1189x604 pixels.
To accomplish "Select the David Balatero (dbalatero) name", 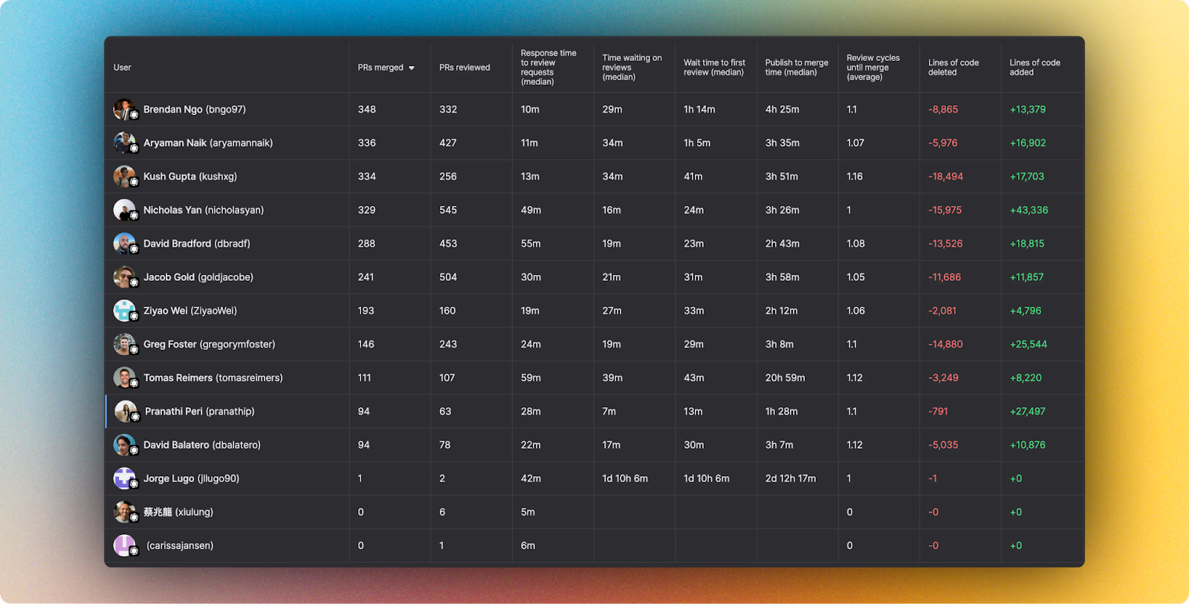I will 202,445.
